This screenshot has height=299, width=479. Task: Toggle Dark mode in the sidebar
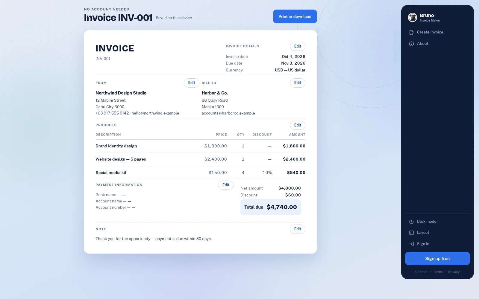tap(437, 222)
